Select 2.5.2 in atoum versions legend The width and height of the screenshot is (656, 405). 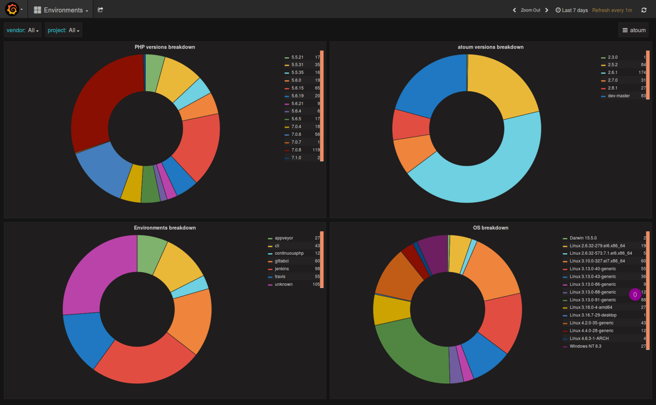612,65
